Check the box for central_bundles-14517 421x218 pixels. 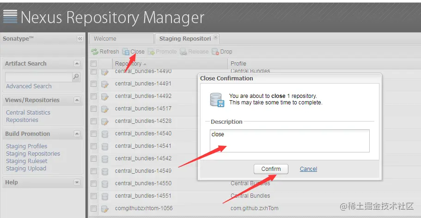tap(93, 109)
